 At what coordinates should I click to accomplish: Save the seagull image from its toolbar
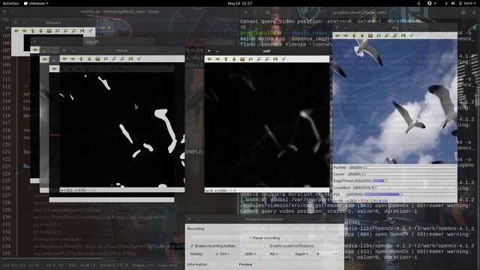click(403, 35)
